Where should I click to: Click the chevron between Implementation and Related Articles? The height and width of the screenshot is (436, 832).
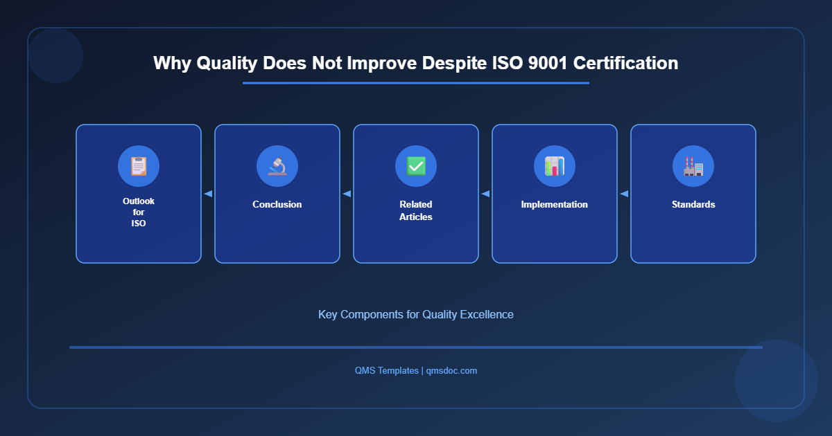(485, 194)
